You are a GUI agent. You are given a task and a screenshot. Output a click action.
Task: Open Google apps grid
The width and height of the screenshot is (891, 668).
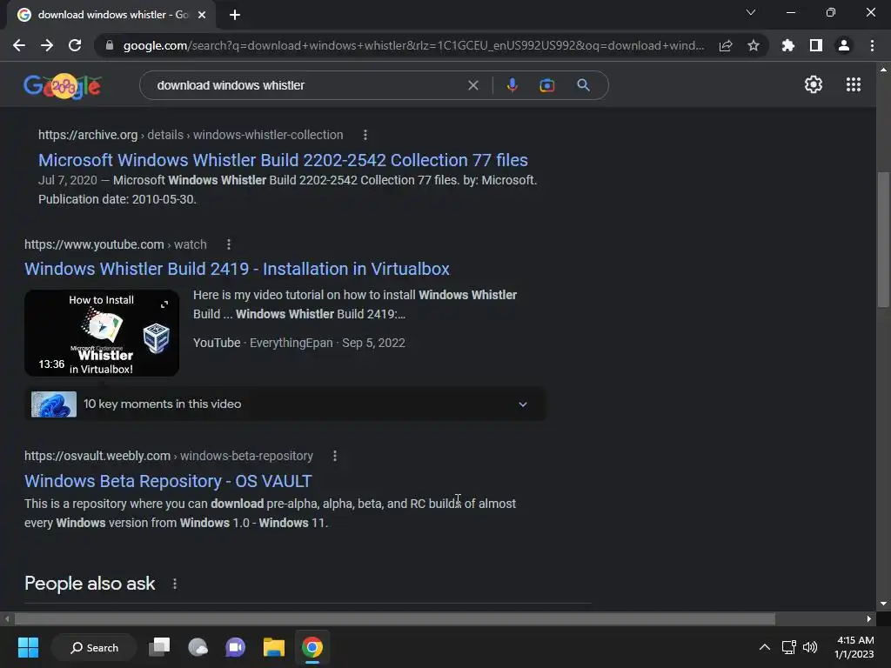(854, 84)
